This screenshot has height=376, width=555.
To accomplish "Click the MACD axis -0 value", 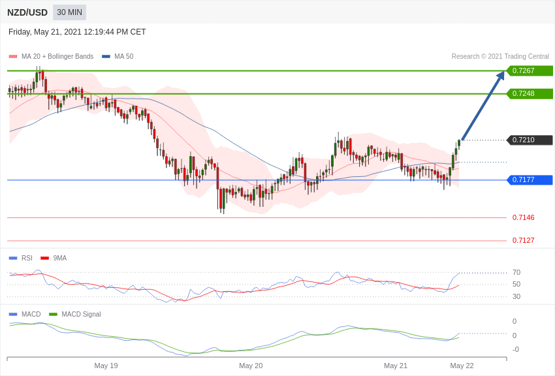I will coord(515,349).
